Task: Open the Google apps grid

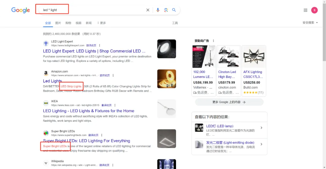Action: pos(305,10)
